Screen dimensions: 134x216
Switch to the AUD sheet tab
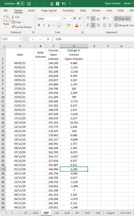tap(35, 213)
